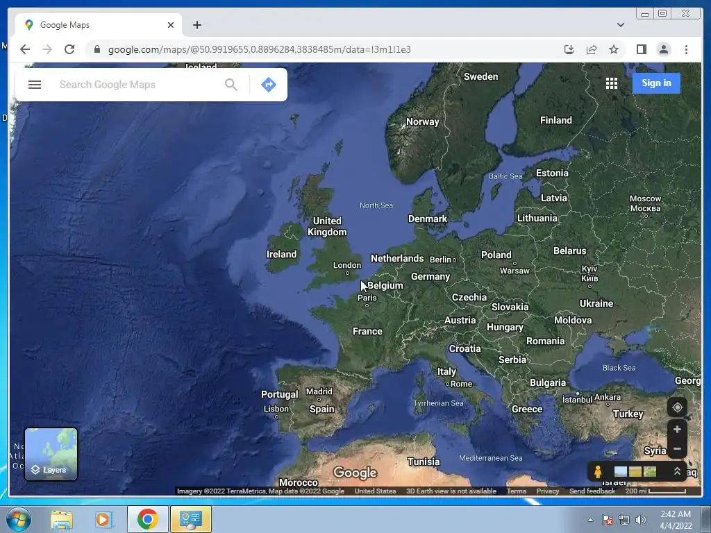711x533 pixels.
Task: Click the control panel taskbar icon
Action: (190, 519)
